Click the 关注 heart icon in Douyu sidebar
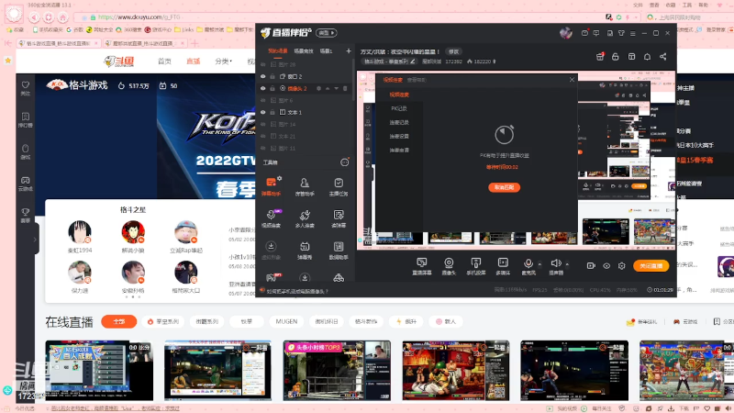 [x=26, y=87]
